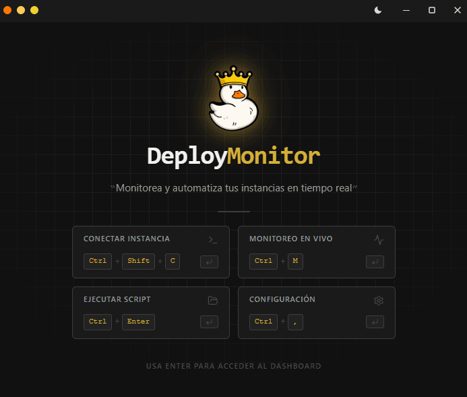
Task: Click the enter arrow in Ejecutar Script card
Action: [209, 322]
